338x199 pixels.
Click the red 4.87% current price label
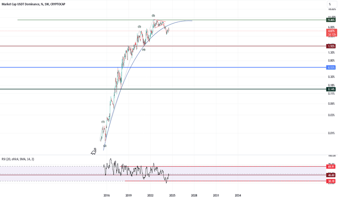coord(331,31)
